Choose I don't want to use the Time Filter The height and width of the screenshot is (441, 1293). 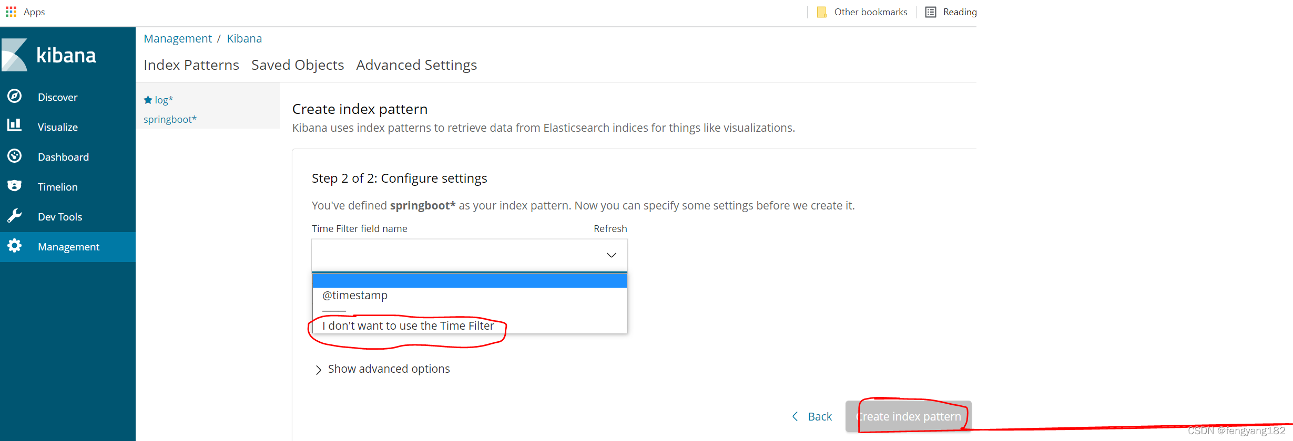coord(408,325)
